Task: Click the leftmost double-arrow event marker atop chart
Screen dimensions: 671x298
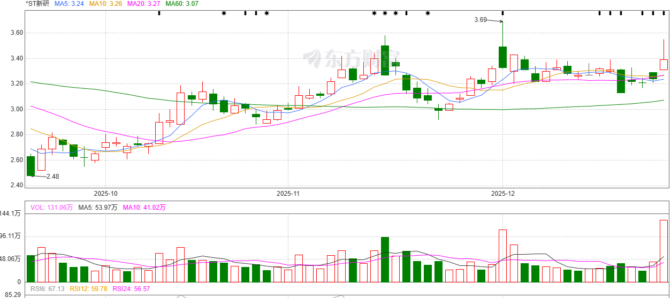Action: [159, 13]
